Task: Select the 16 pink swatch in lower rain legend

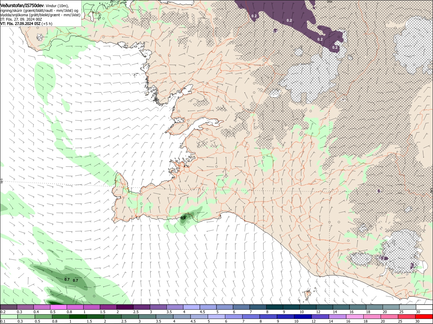Action: tap(355, 317)
